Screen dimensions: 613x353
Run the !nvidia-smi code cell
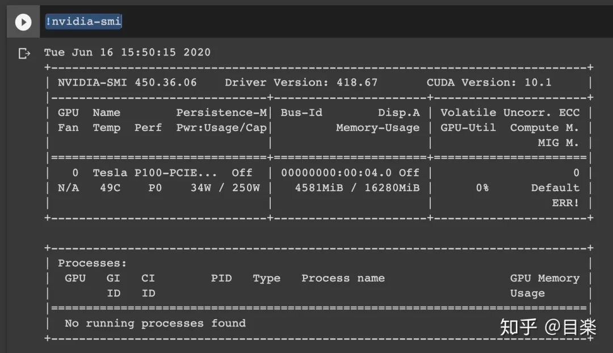23,22
